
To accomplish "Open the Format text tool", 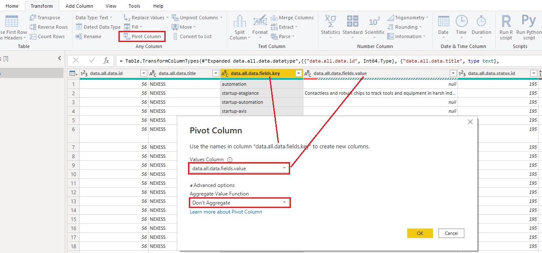I will [x=260, y=27].
